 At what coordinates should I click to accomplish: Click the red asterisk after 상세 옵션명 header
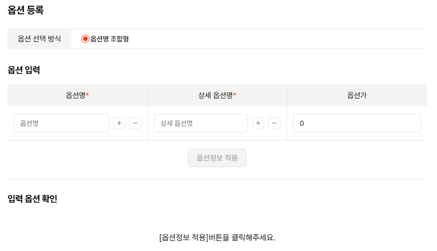click(234, 95)
